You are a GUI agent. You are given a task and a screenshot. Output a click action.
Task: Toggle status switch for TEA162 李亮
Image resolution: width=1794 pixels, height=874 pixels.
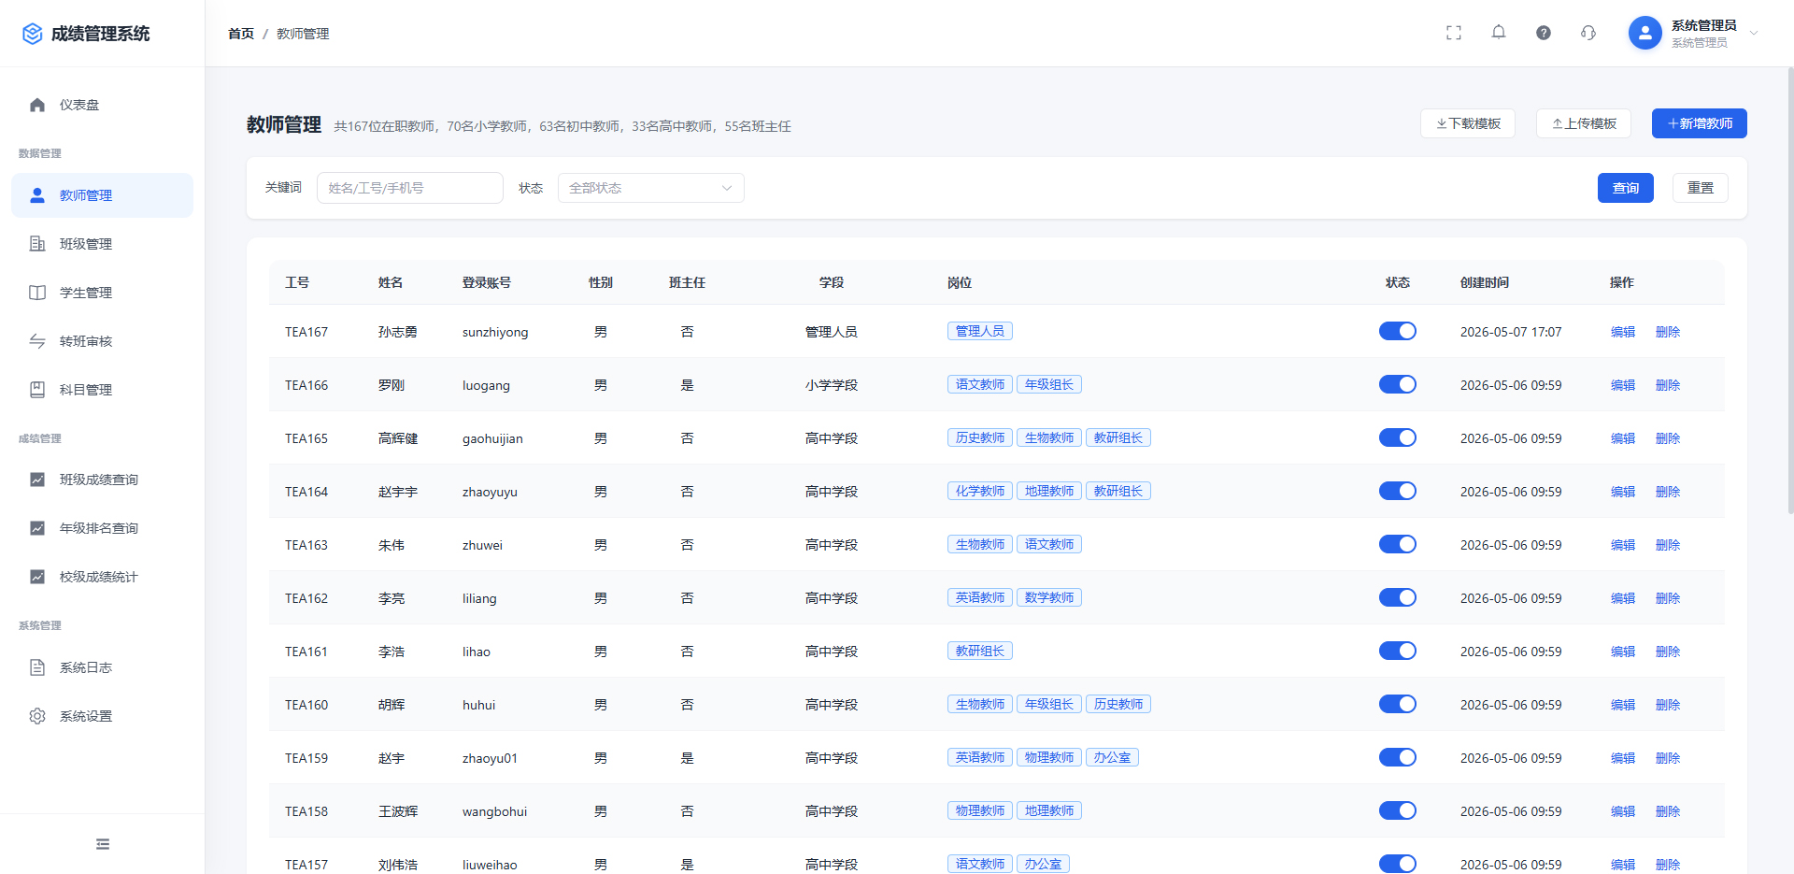[x=1398, y=597]
